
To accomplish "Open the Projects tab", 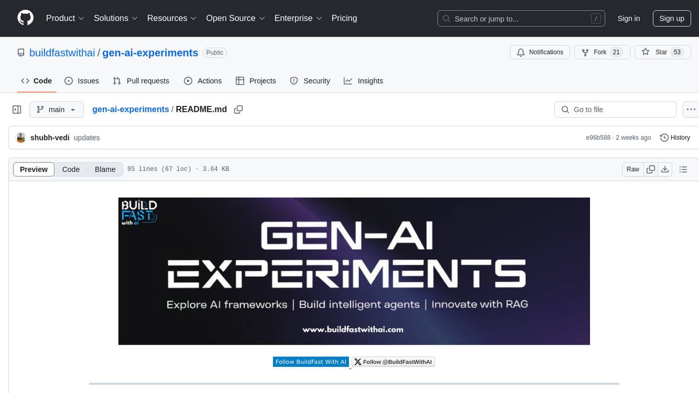I will pyautogui.click(x=256, y=81).
